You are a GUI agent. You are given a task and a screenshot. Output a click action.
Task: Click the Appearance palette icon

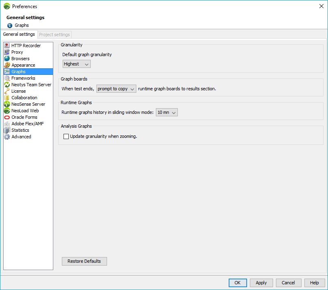(x=7, y=65)
